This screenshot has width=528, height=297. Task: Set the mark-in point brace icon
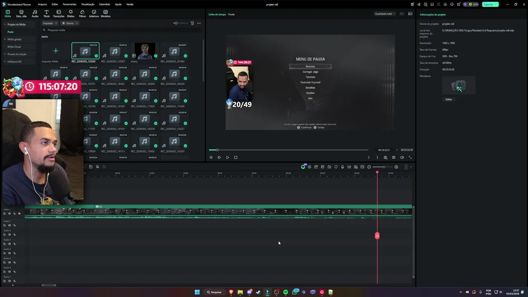pos(369,157)
